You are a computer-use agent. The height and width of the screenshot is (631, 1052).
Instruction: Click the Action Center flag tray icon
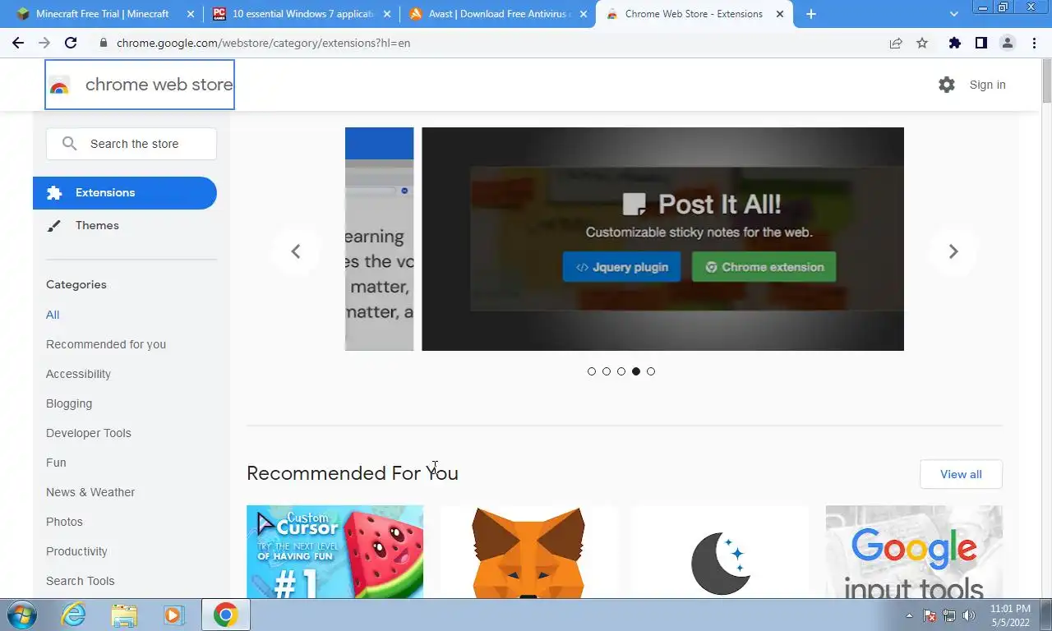click(930, 615)
